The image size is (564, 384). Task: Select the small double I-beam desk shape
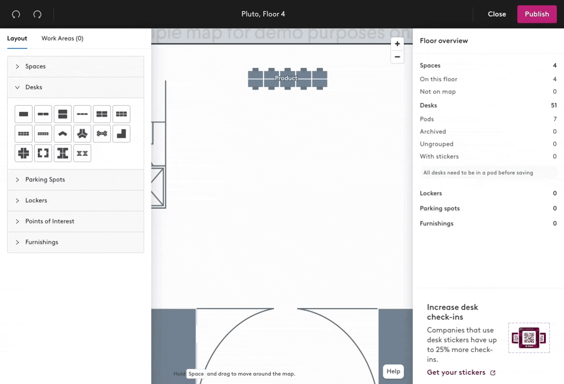click(82, 153)
